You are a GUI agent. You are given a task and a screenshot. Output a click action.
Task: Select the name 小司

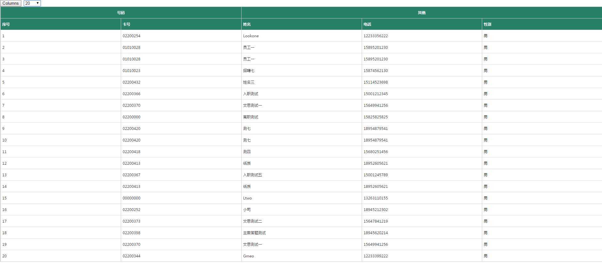point(247,210)
